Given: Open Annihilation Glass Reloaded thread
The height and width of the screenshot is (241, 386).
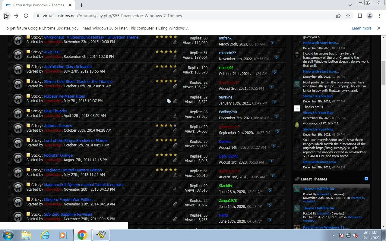Looking at the screenshot, I should [68, 67].
